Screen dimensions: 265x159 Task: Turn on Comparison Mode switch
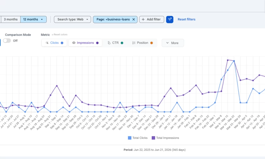(7, 40)
